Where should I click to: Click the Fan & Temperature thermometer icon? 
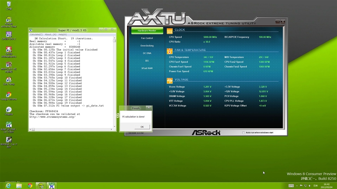[169, 51]
